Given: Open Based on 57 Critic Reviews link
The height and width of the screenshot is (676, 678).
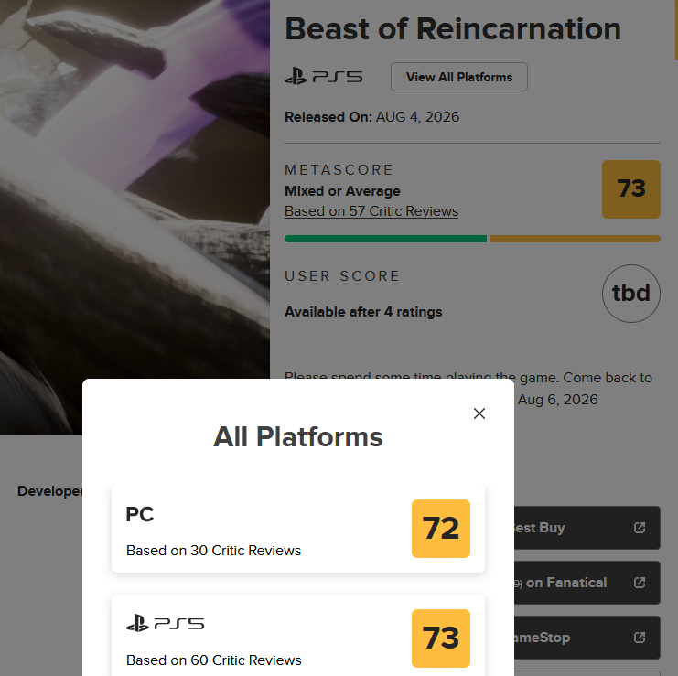Looking at the screenshot, I should tap(371, 211).
